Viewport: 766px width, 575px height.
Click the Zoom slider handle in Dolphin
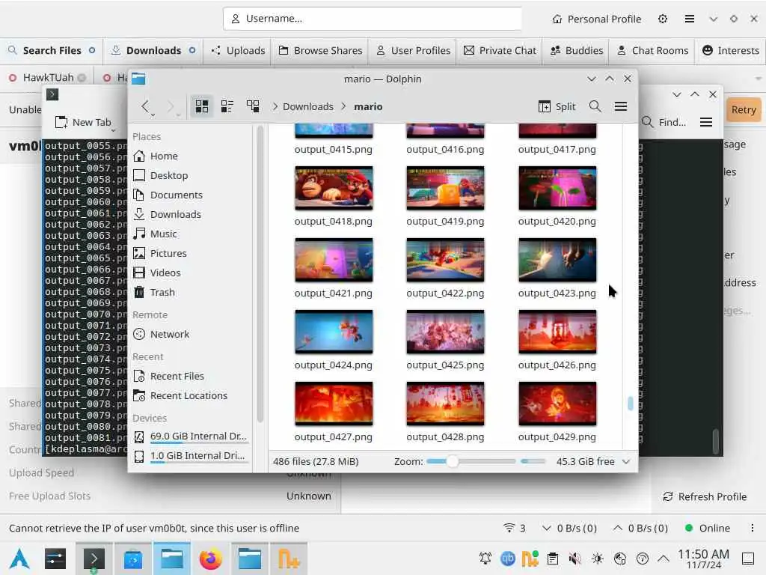click(453, 461)
